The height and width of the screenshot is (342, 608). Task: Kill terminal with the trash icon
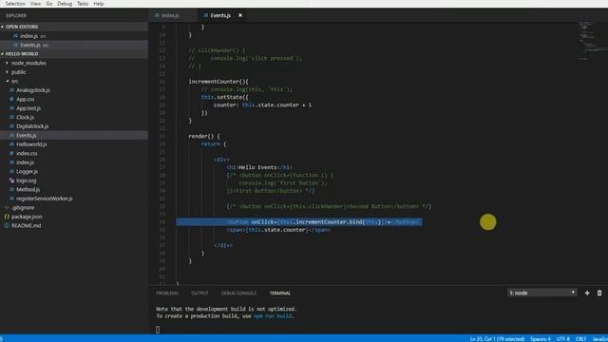coord(599,294)
